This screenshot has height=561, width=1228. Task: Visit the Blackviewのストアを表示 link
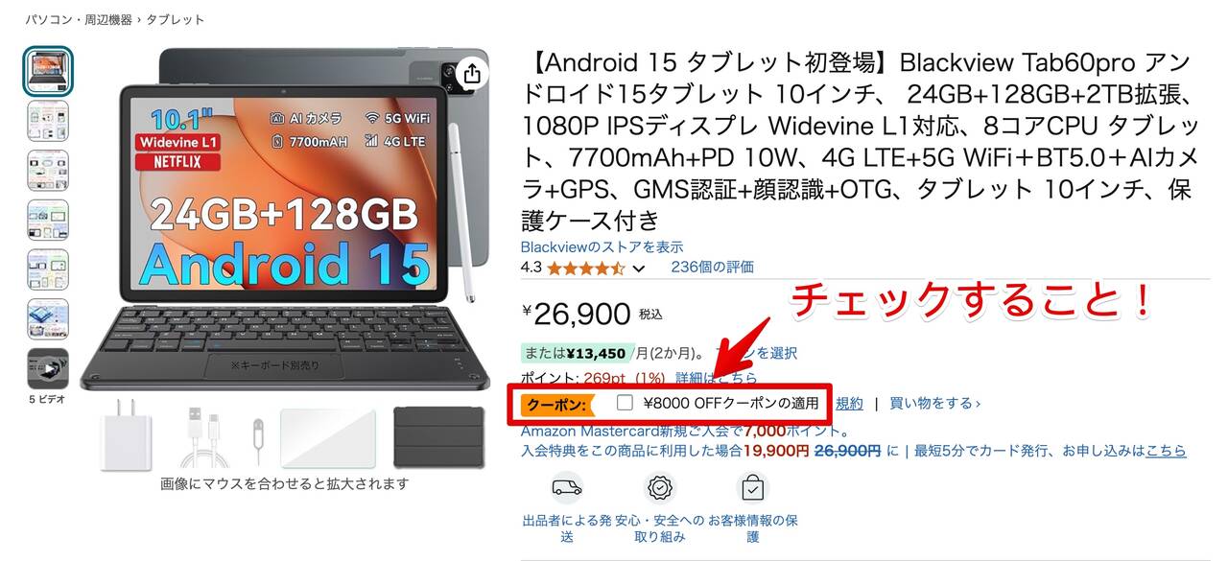(602, 246)
